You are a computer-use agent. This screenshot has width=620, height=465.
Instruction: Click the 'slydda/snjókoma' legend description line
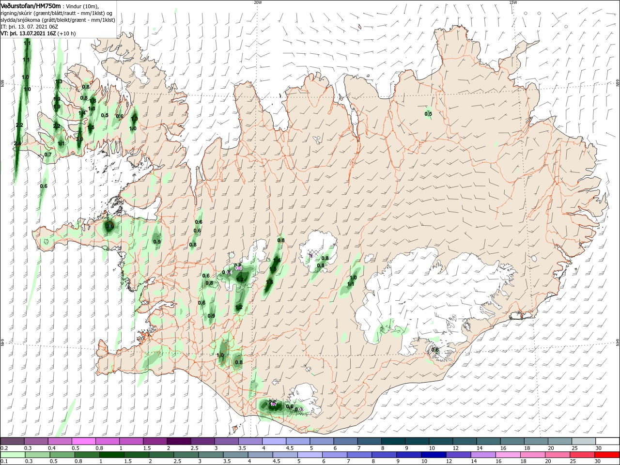pyautogui.click(x=58, y=20)
